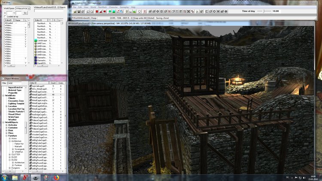Click the Object Window tree vertical scrollbar
Image resolution: width=322 pixels, height=181 pixels.
[x=26, y=128]
